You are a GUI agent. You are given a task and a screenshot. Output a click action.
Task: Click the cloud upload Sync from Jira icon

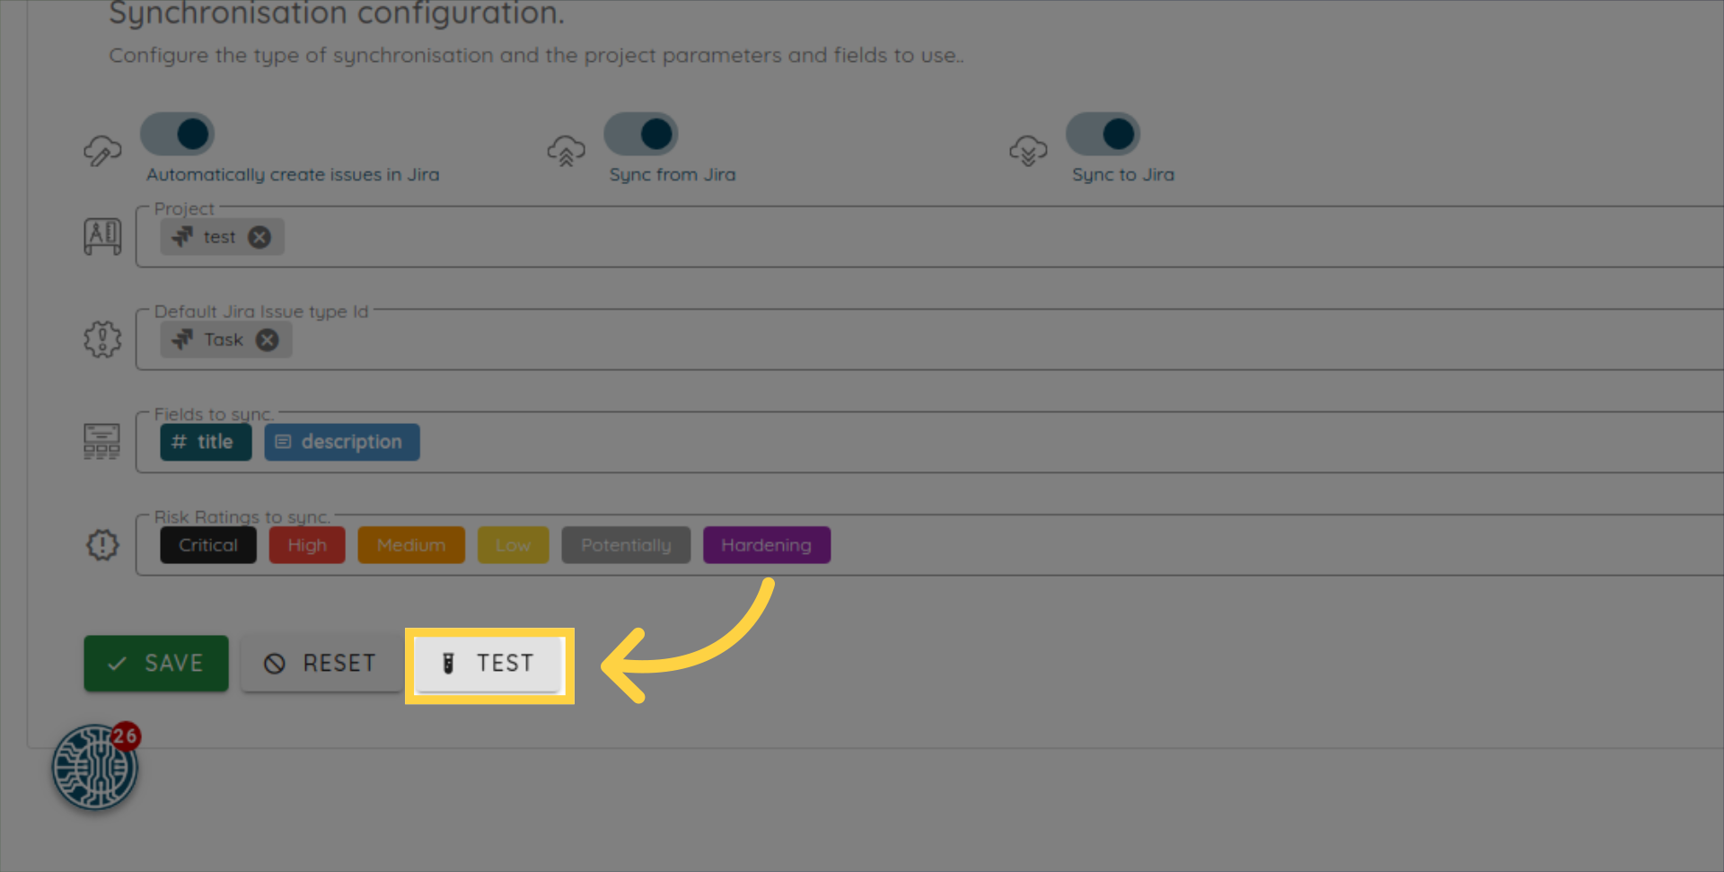[566, 151]
